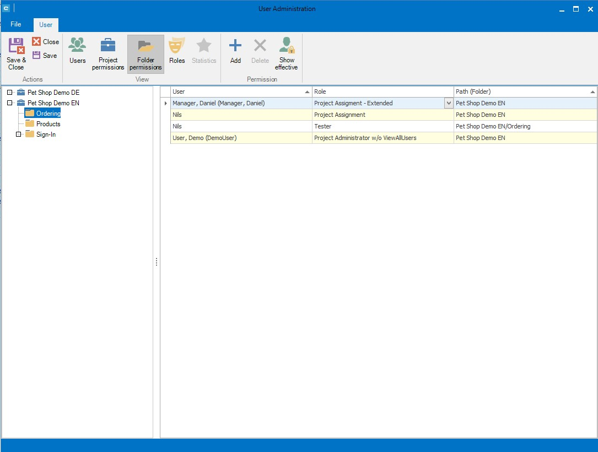Click the splitter handle between panels
The height and width of the screenshot is (452, 598).
(x=157, y=262)
